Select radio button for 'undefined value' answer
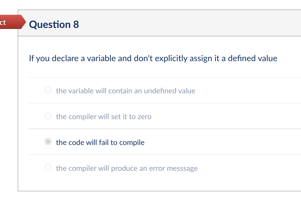This screenshot has height=209, width=301. point(48,90)
